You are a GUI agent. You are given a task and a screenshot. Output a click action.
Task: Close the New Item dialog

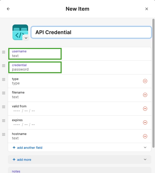147,9
